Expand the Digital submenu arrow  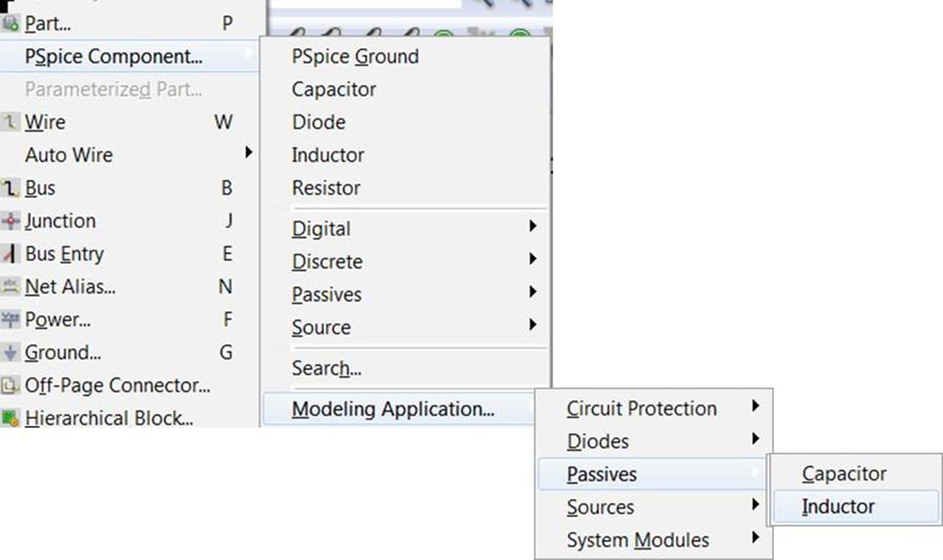[533, 226]
